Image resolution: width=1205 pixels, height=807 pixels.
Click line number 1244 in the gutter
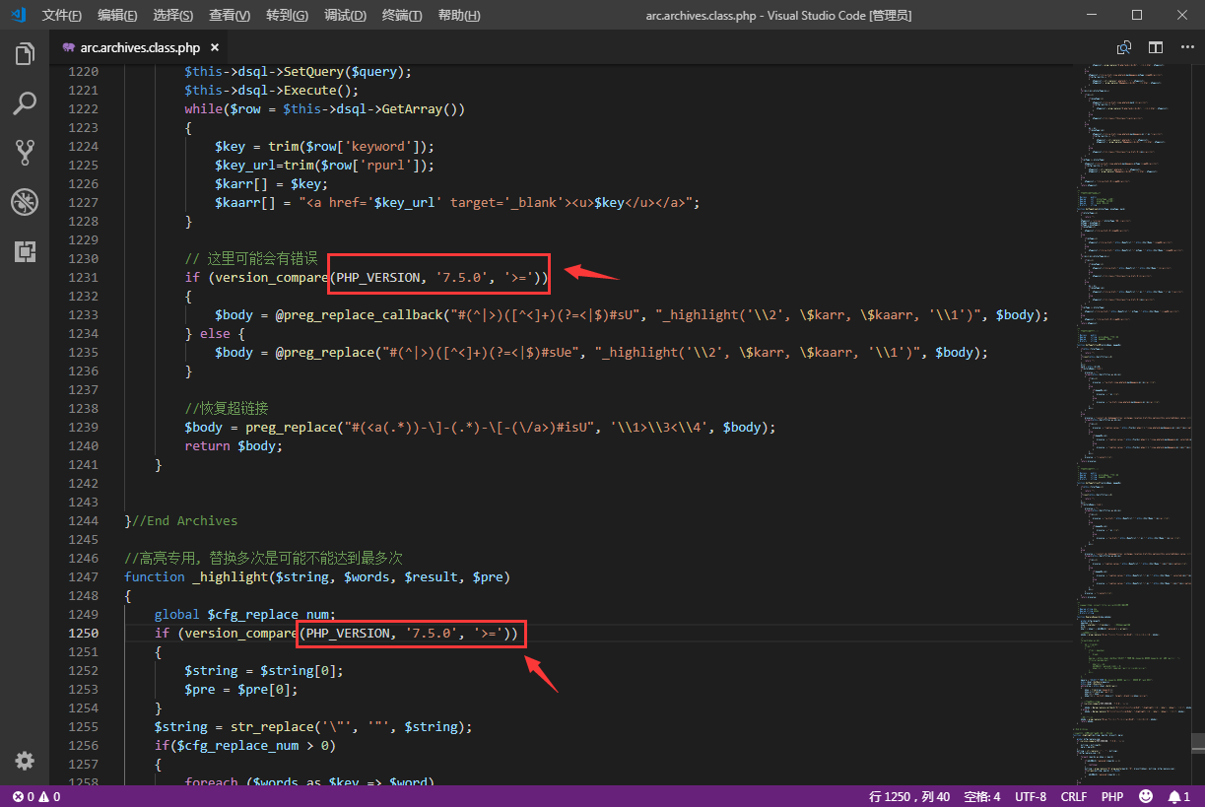(83, 520)
